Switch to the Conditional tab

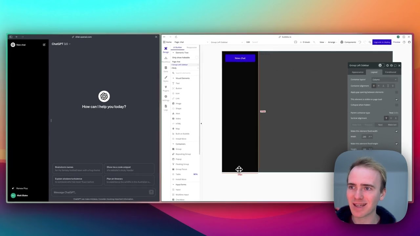(x=390, y=72)
